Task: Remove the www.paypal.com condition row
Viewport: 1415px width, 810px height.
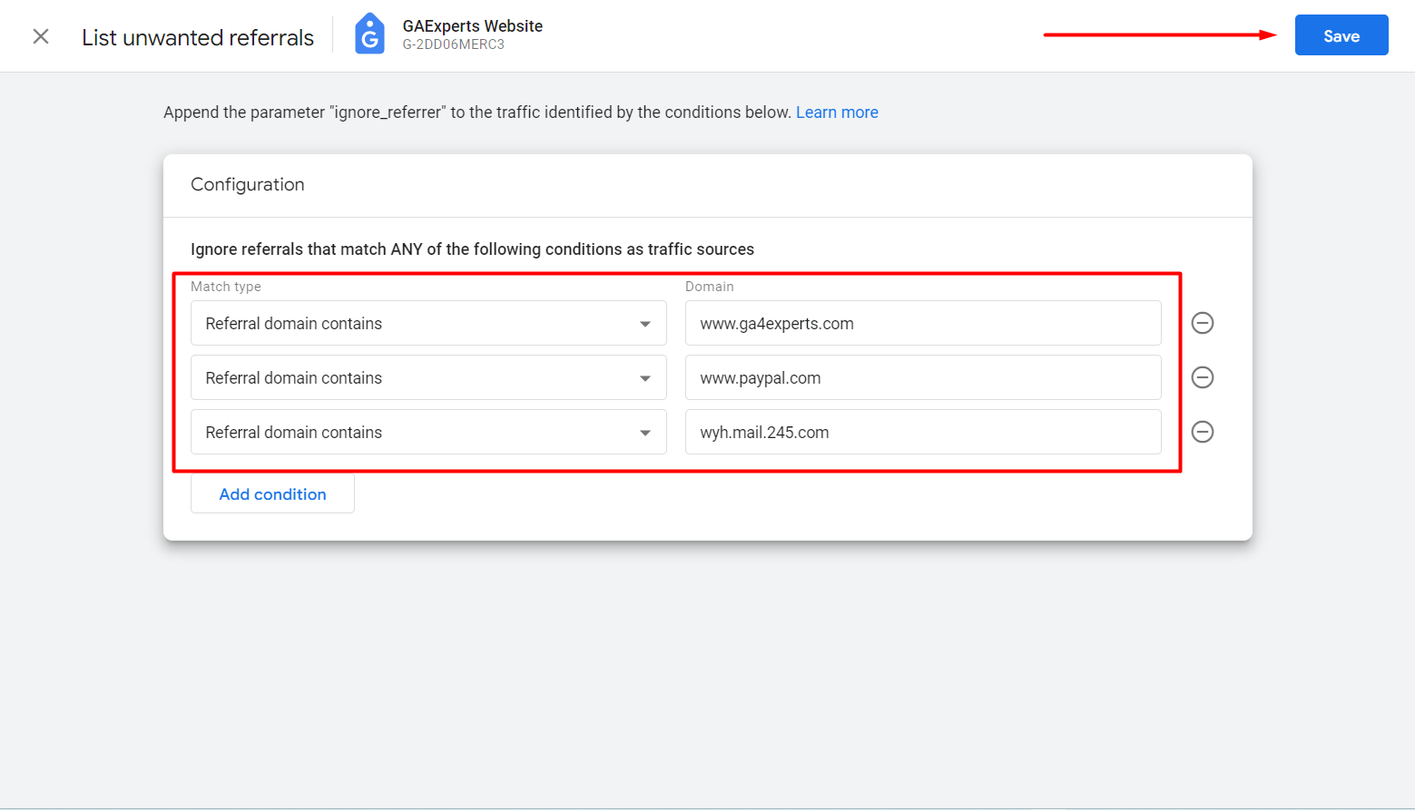Action: (1203, 377)
